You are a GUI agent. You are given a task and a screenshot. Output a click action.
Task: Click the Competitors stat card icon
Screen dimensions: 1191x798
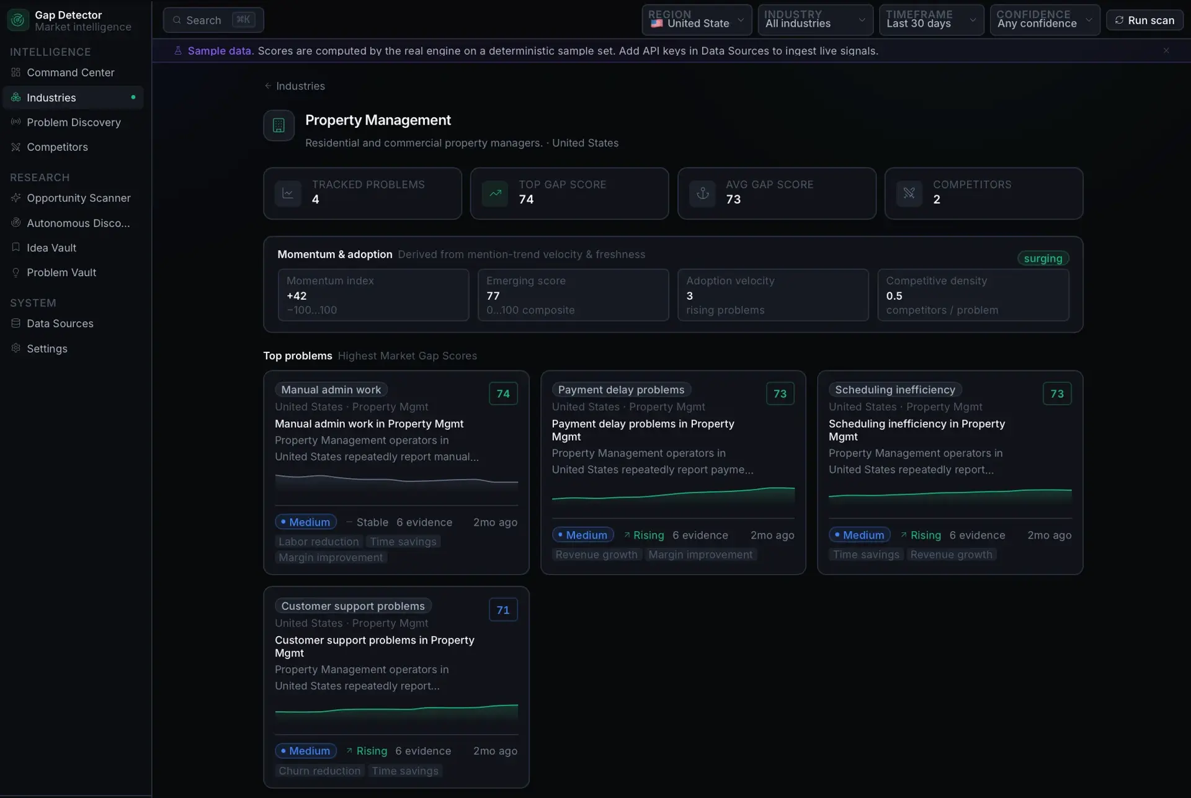[909, 193]
